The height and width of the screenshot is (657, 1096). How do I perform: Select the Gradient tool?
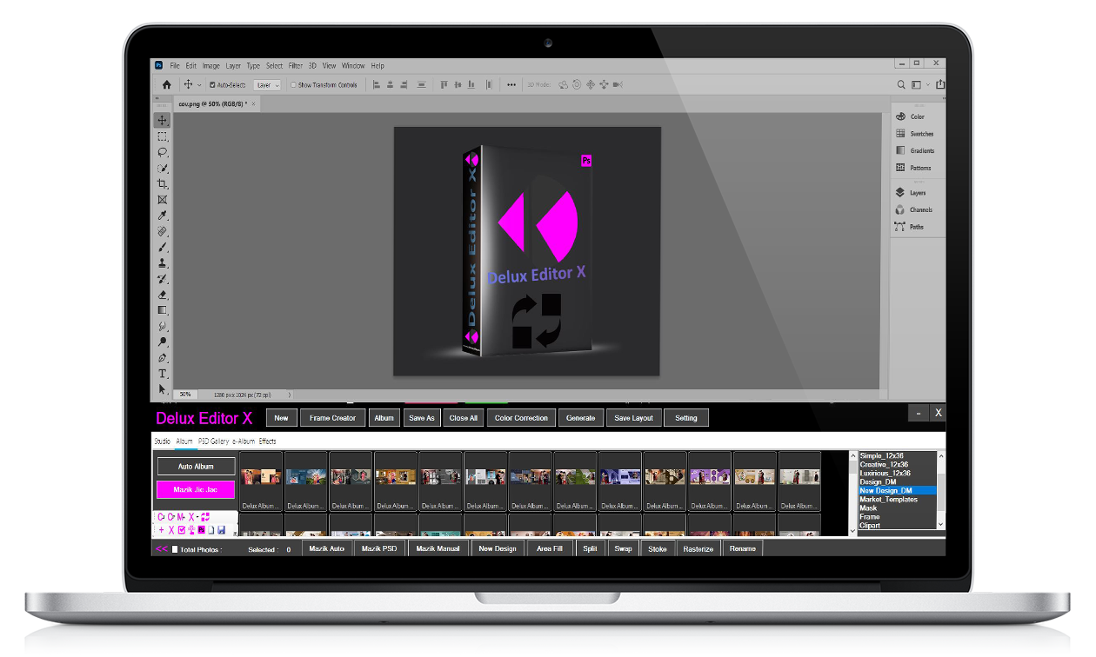tap(163, 310)
